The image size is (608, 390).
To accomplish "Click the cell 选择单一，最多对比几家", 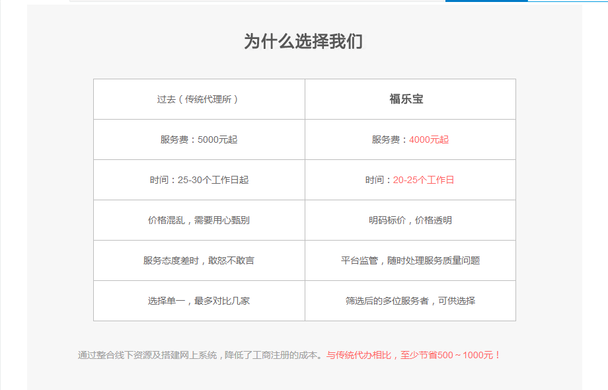I will (199, 301).
